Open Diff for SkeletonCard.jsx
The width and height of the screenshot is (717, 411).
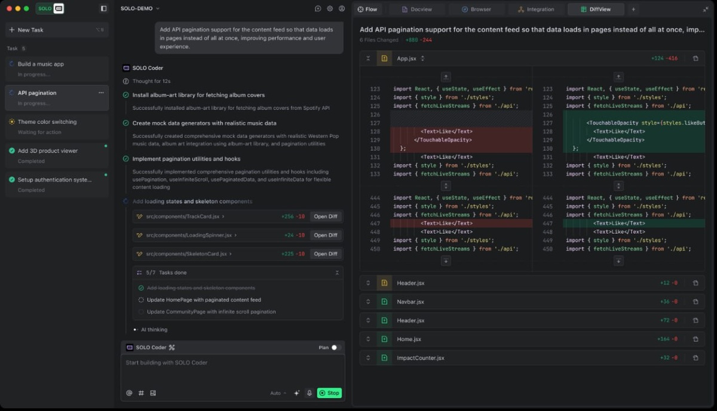(326, 254)
